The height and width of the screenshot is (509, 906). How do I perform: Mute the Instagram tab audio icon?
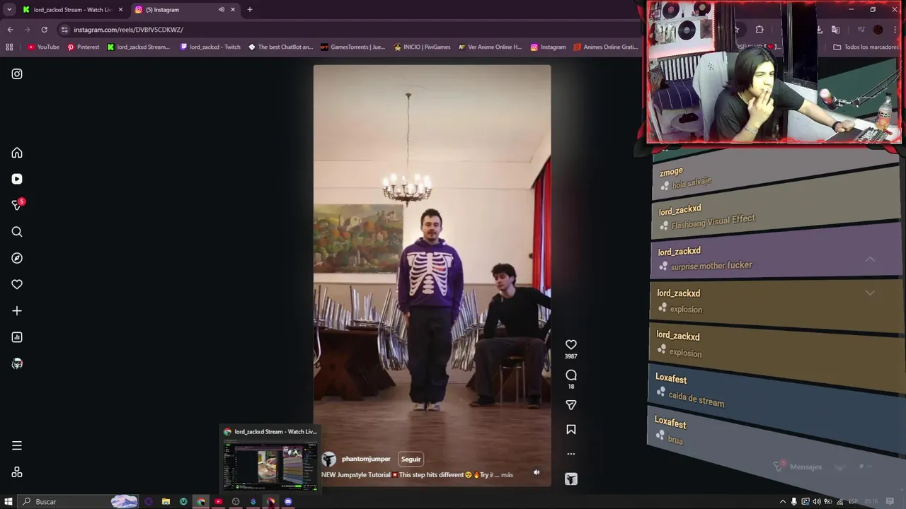[222, 10]
